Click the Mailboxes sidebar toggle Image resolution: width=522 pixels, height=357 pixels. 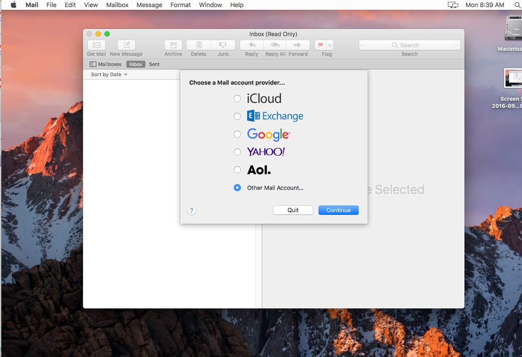tap(106, 64)
